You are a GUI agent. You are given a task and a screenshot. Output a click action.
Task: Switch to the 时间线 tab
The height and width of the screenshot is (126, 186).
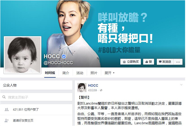pyautogui.click(x=50, y=73)
